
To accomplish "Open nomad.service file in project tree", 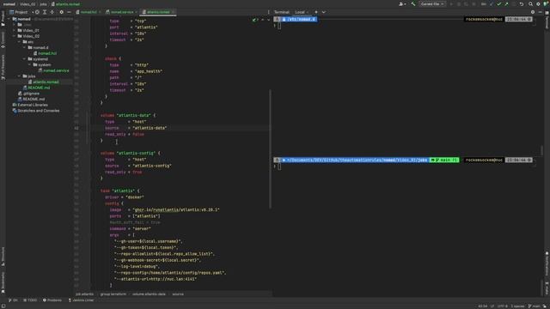I will [x=53, y=70].
